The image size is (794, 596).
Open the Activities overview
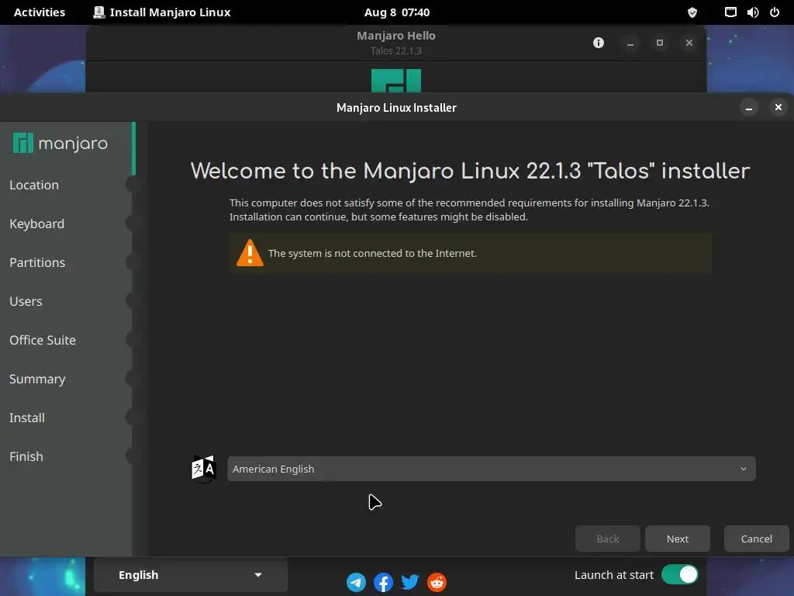40,12
